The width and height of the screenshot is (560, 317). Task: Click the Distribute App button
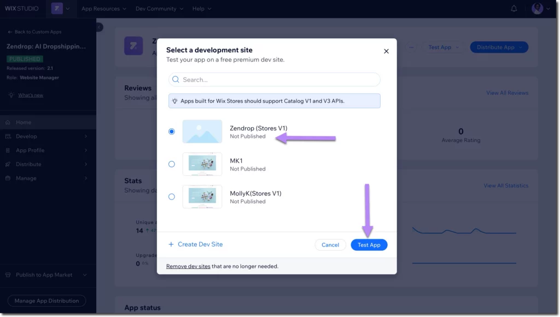coord(499,47)
